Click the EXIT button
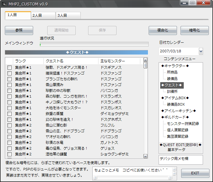Screen dimensions: 213x182 [195, 173]
